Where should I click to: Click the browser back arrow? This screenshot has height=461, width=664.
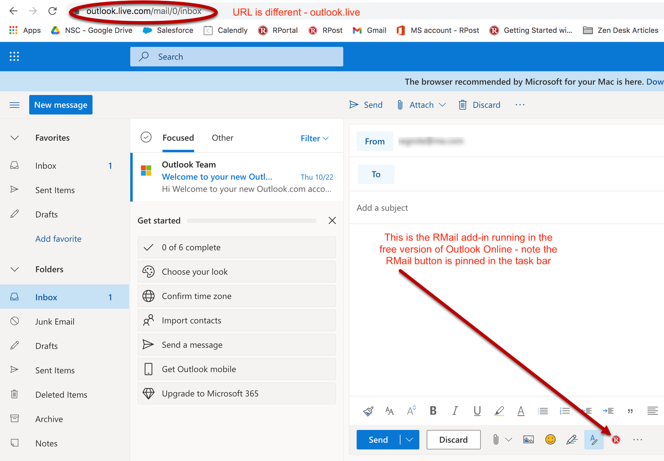[x=13, y=11]
